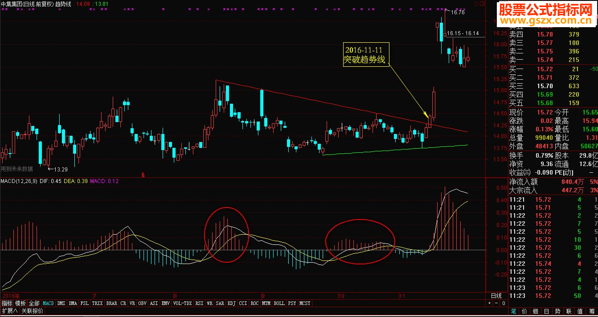
Task: Switch to the BOLL indicator
Action: 279,303
